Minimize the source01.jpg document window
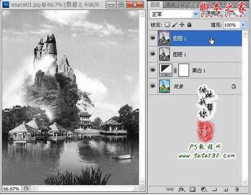The height and width of the screenshot is (195, 251). click(x=111, y=5)
